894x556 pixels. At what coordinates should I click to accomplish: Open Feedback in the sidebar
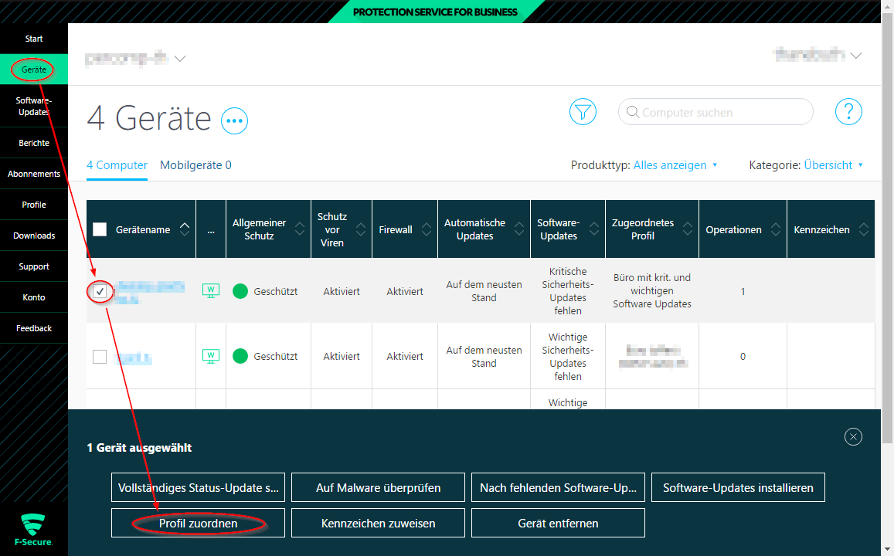pos(34,328)
